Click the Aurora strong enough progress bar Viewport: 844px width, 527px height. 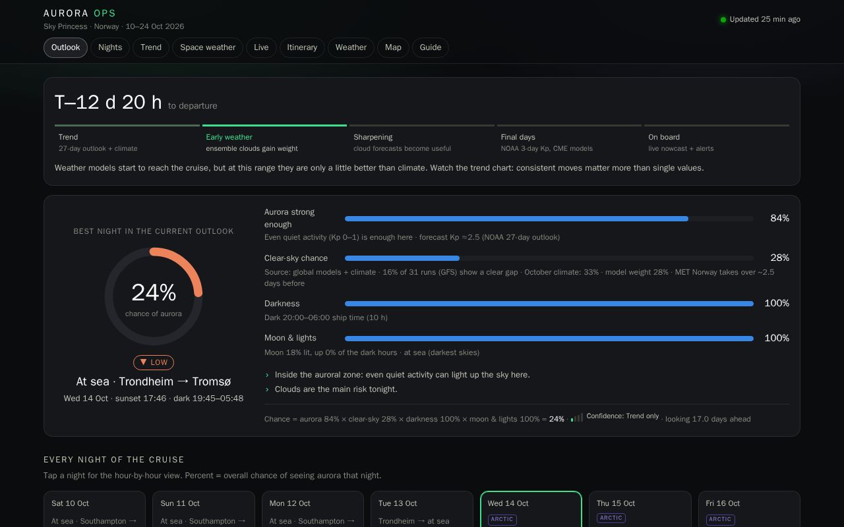click(549, 219)
